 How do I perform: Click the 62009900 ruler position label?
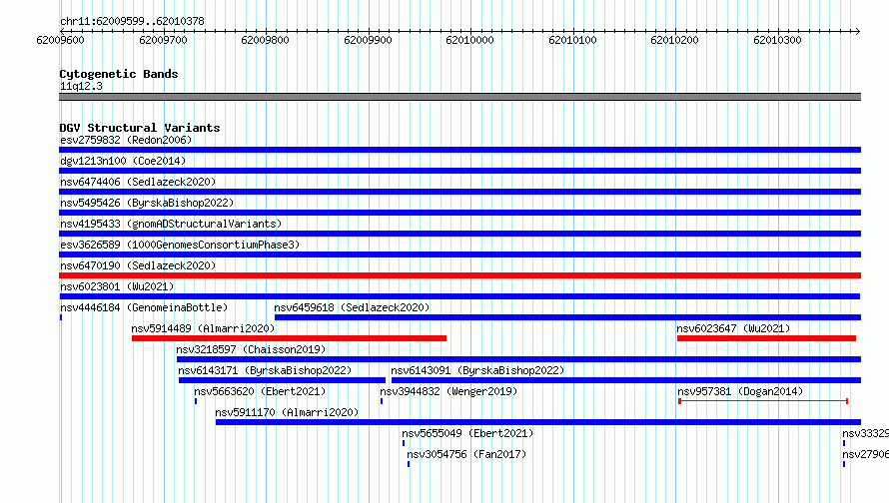tap(368, 40)
